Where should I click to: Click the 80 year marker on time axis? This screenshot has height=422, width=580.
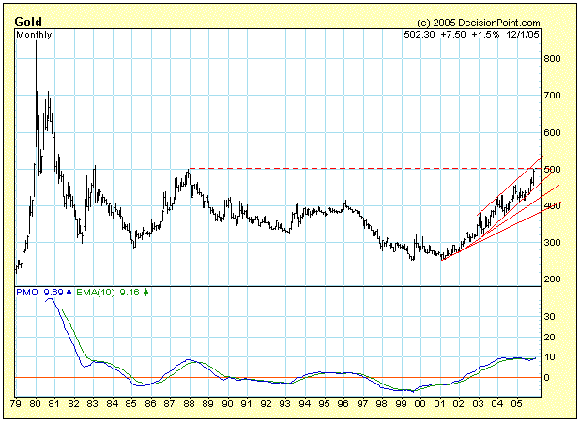pos(37,403)
